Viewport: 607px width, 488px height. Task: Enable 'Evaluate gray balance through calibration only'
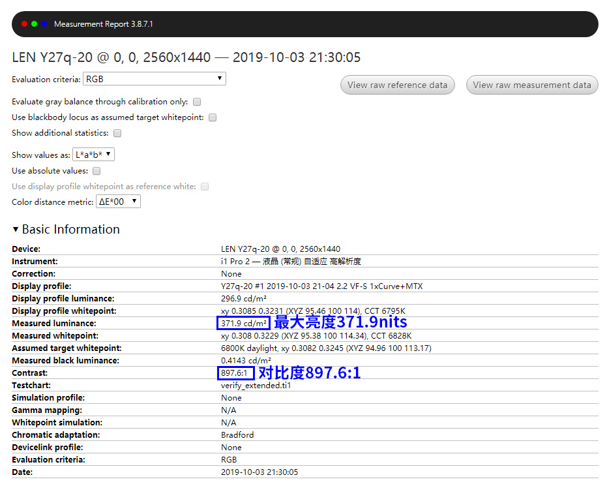coord(197,102)
